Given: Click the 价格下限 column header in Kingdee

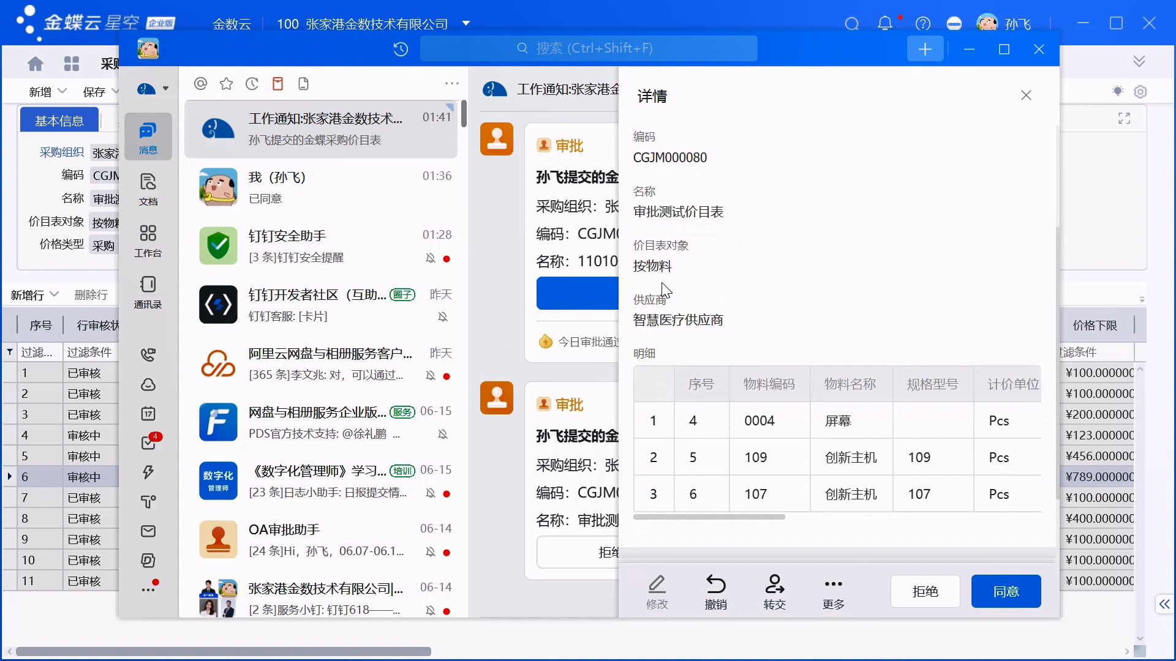Looking at the screenshot, I should (1095, 325).
